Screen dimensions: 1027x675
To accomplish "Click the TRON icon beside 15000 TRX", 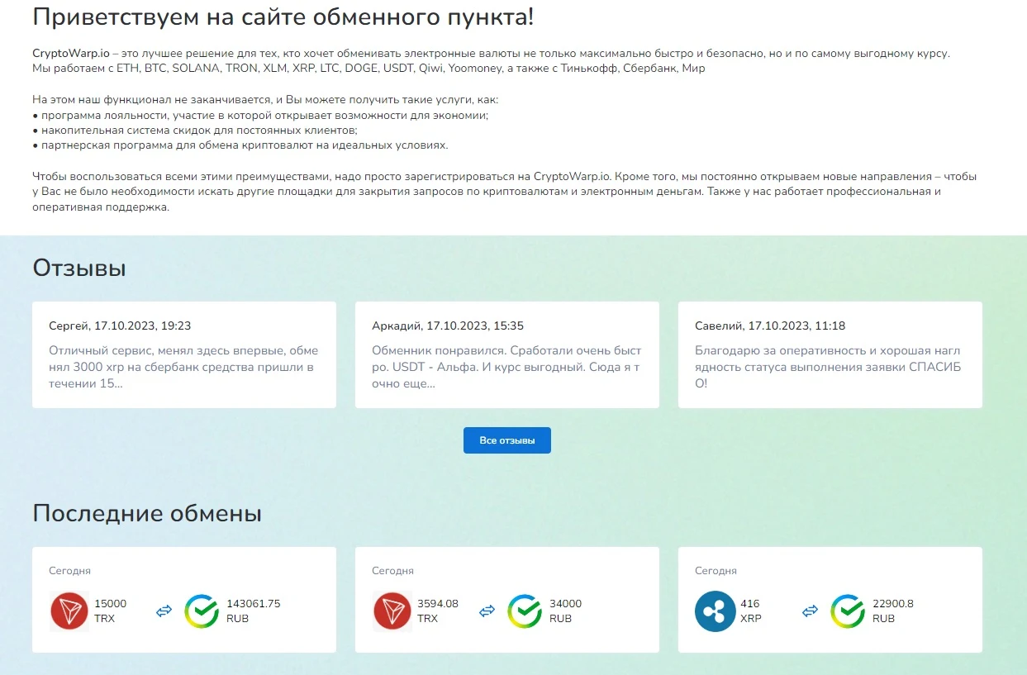I will [69, 611].
